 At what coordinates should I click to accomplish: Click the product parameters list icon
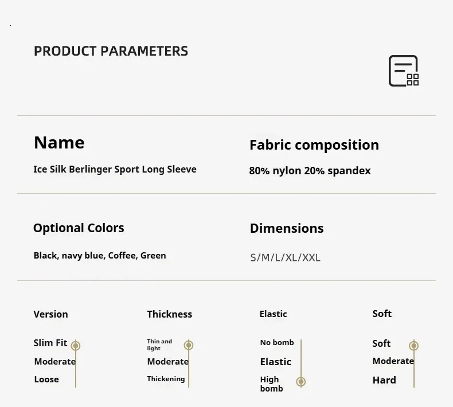tap(404, 71)
